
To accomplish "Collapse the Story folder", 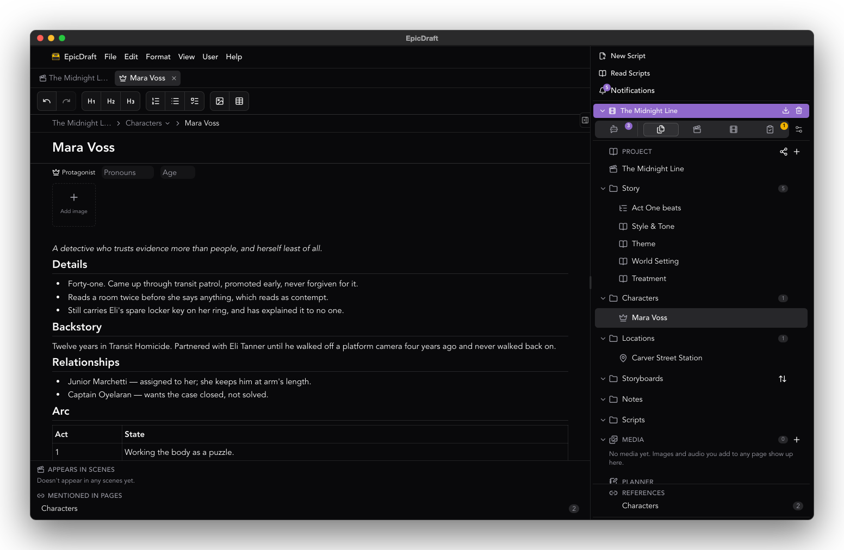I will point(603,189).
